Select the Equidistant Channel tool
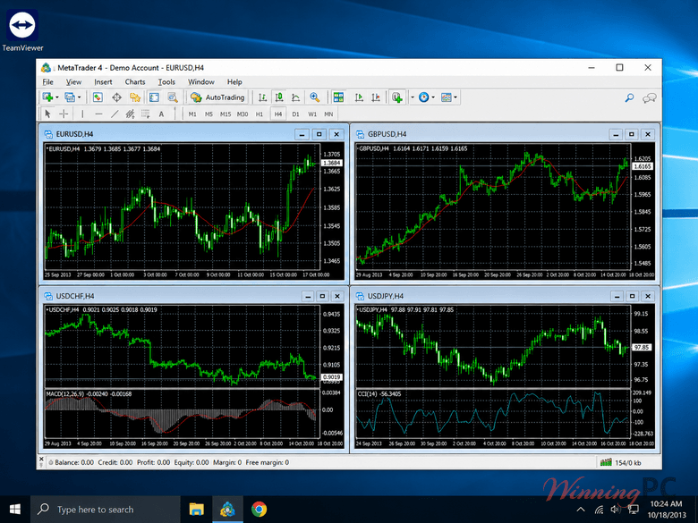Viewport: 698px width, 523px height. pos(130,114)
